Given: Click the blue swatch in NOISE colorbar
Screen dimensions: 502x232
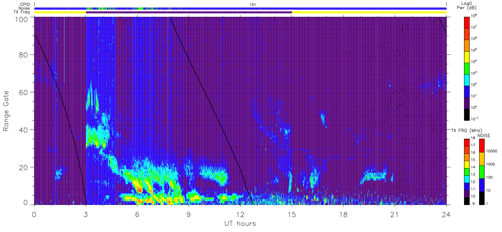Looking at the screenshot, I should point(481,185).
